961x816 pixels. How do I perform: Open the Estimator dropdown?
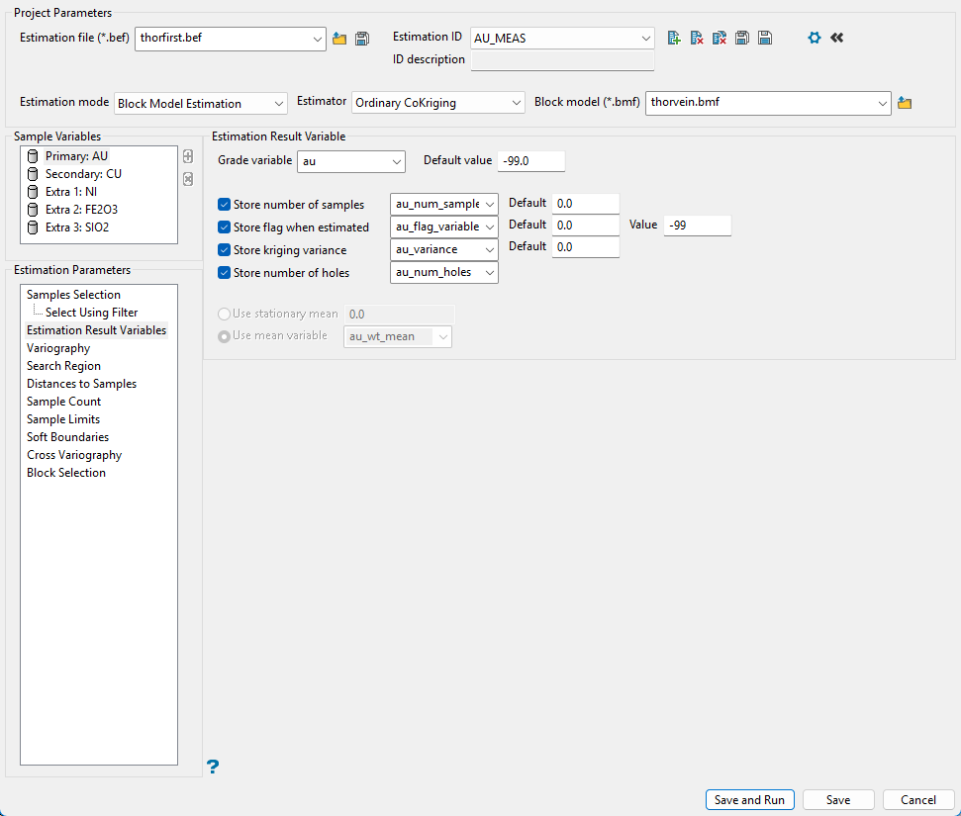(438, 103)
